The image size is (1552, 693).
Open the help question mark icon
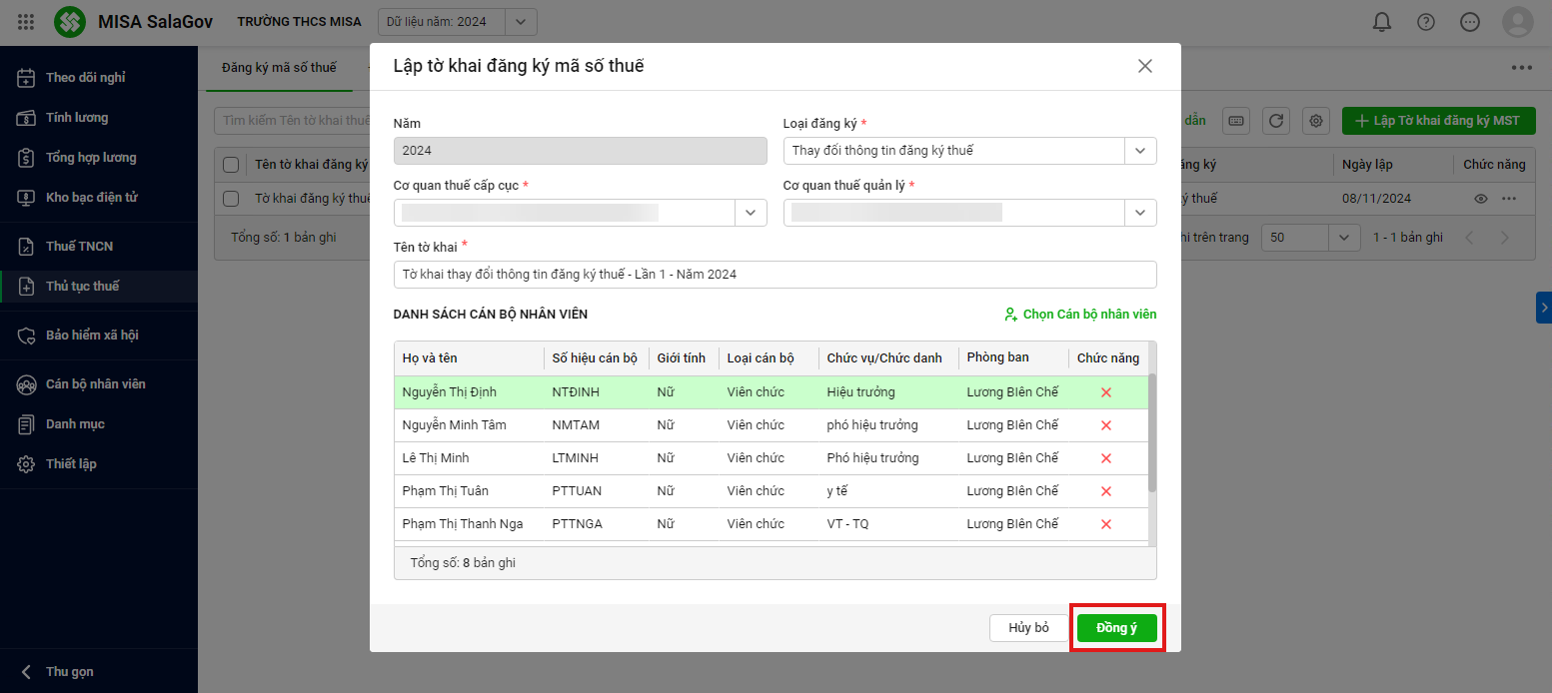tap(1426, 22)
